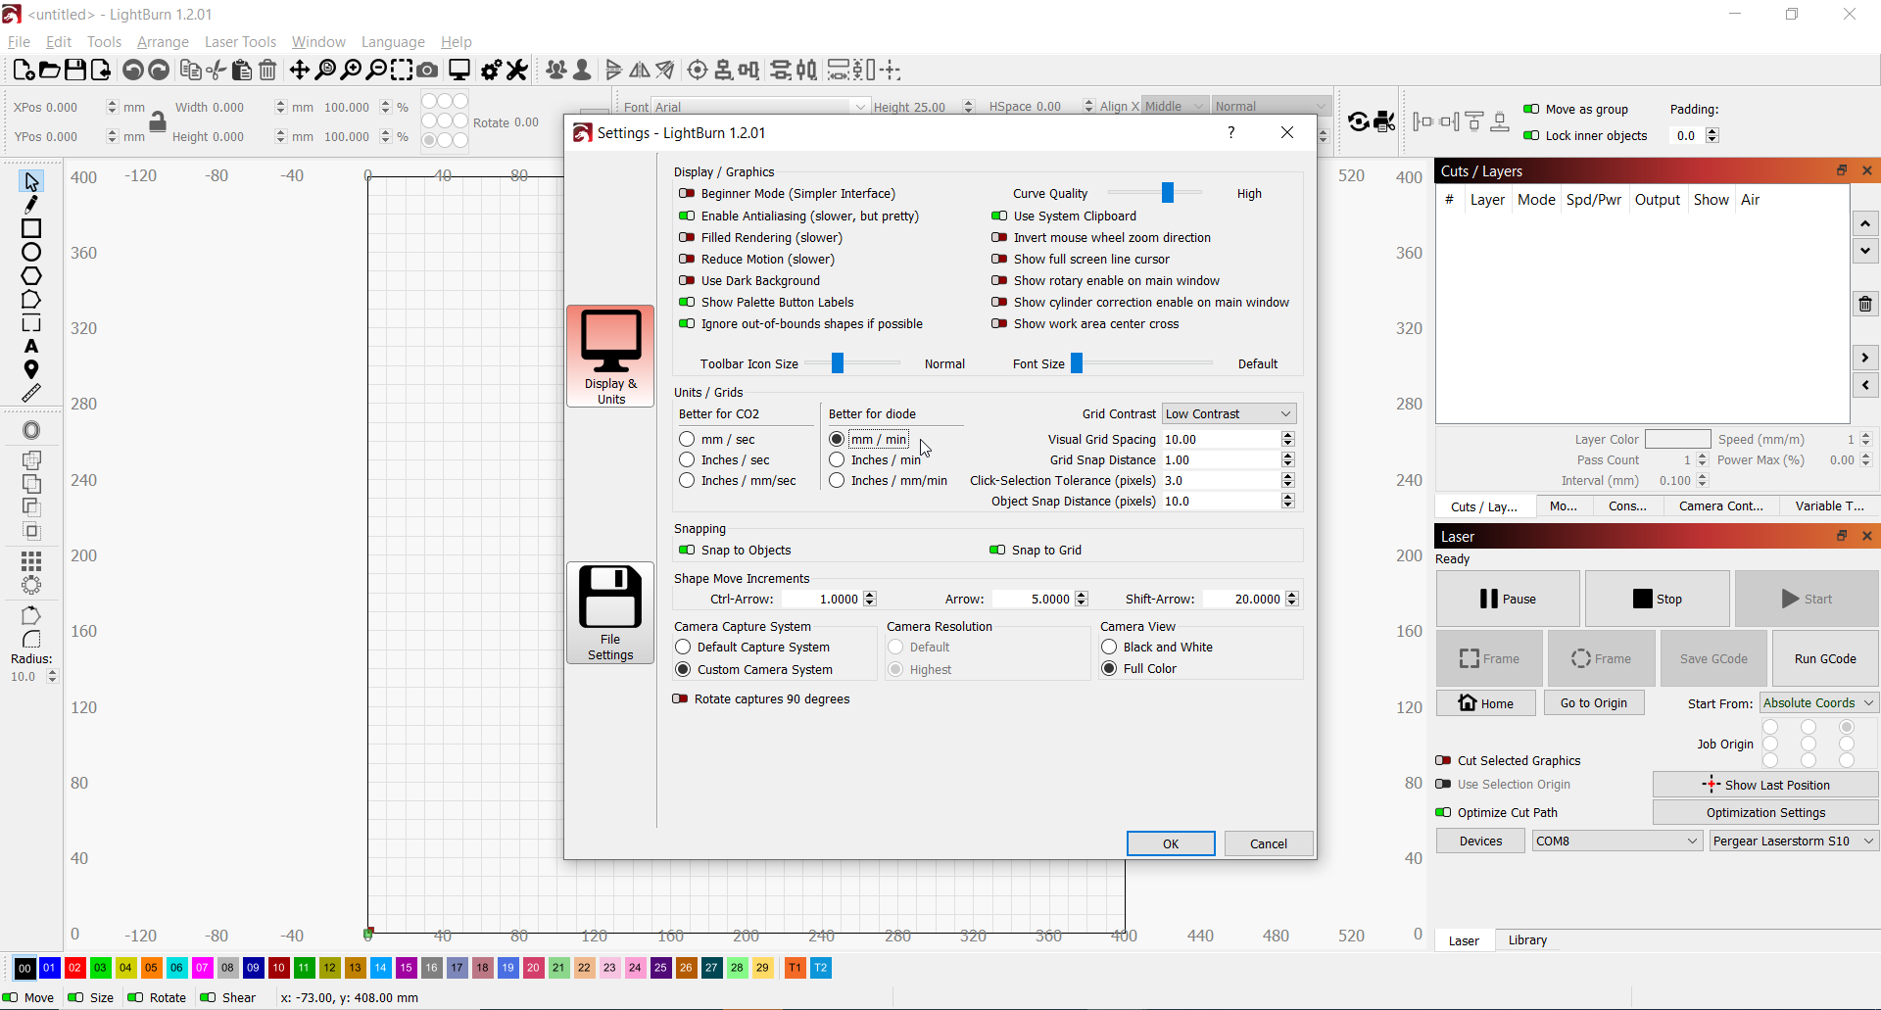Click the Preview monitor icon in the toolbar
The image size is (1881, 1010).
(459, 70)
